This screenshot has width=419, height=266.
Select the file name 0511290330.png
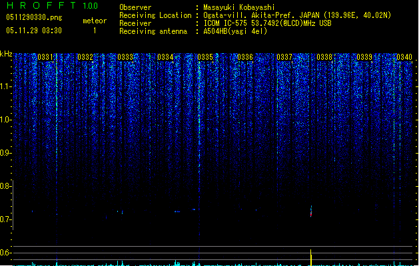pyautogui.click(x=34, y=17)
